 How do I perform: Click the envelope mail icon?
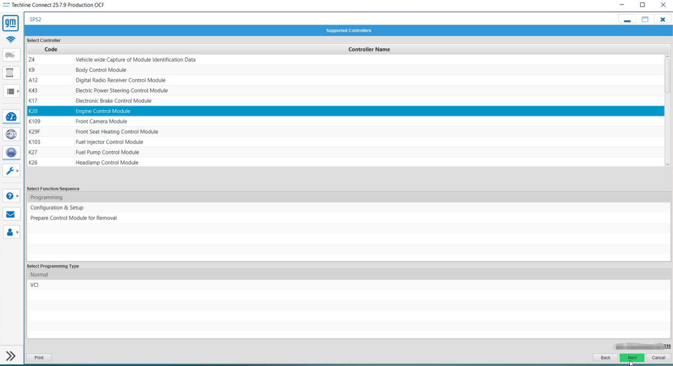coord(11,214)
